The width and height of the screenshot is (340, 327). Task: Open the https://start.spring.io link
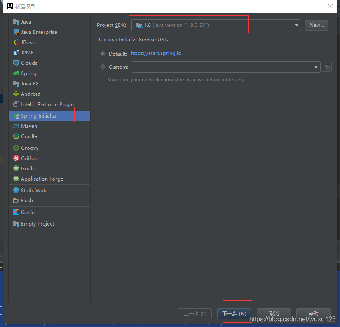pyautogui.click(x=156, y=53)
